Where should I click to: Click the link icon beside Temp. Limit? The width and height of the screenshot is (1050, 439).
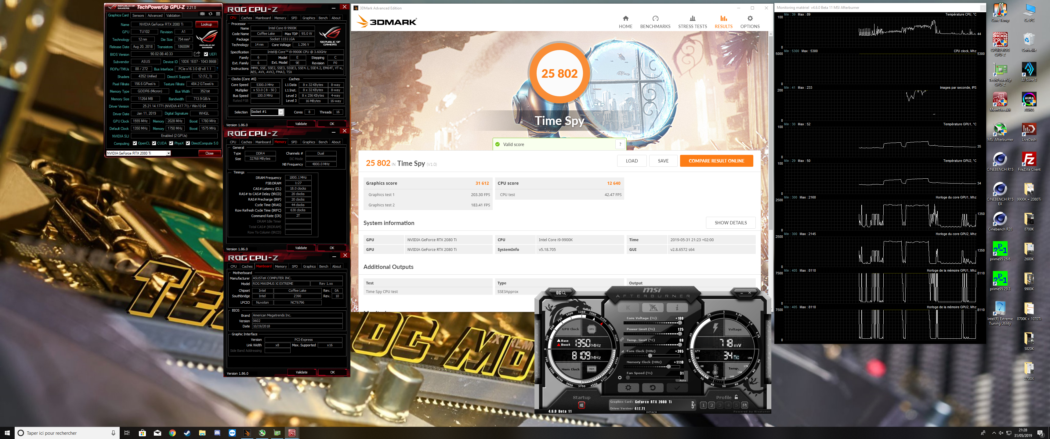coord(622,340)
